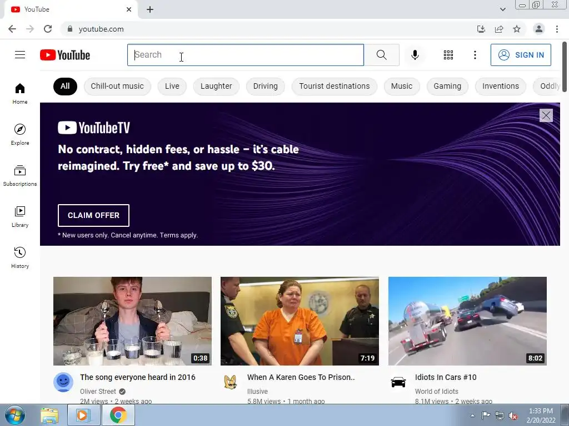Open YouTube settings three-dot menu

[475, 55]
